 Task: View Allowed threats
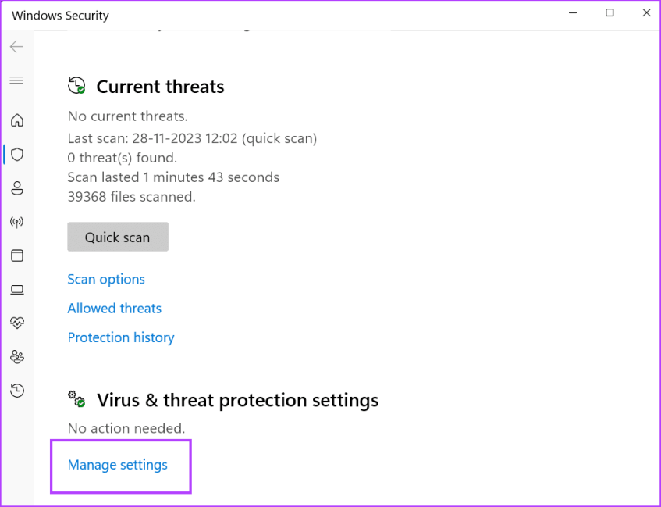[114, 308]
